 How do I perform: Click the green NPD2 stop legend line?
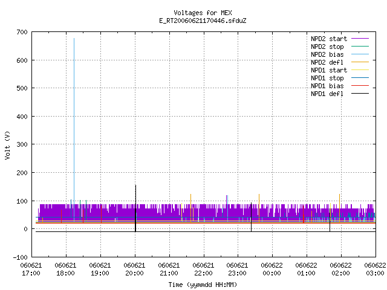pos(360,47)
